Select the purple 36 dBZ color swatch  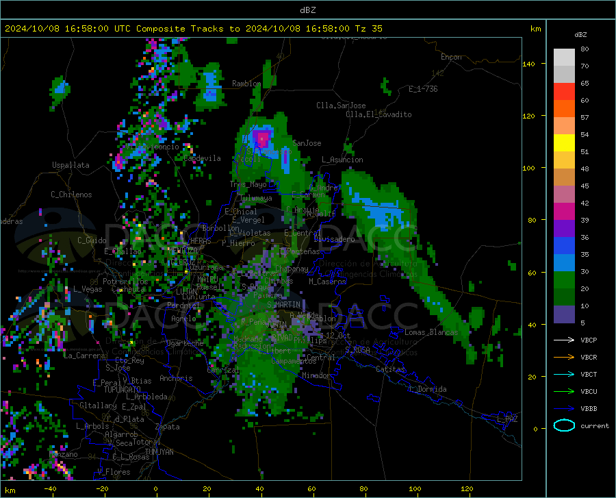pyautogui.click(x=564, y=229)
